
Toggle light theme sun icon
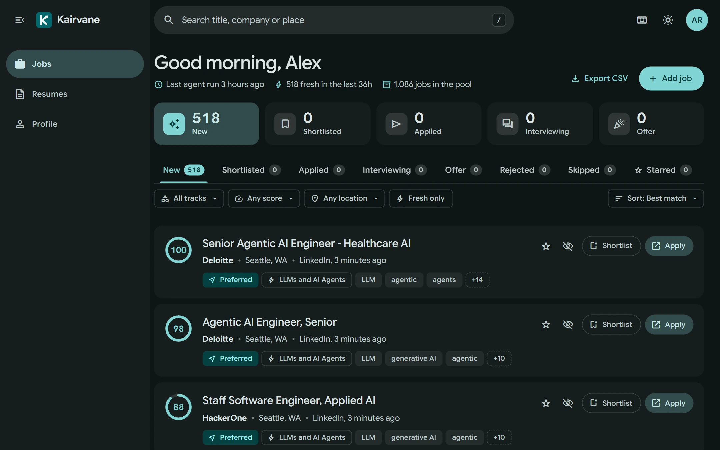coord(668,20)
